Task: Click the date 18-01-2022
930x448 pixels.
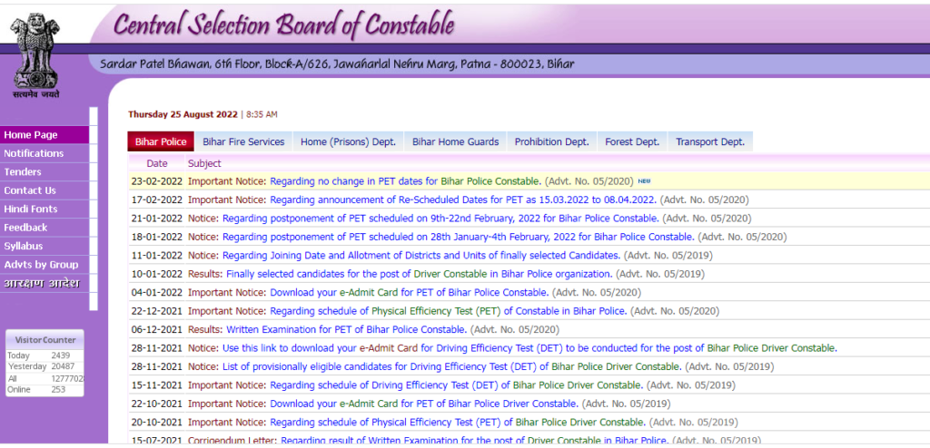Action: coord(156,237)
